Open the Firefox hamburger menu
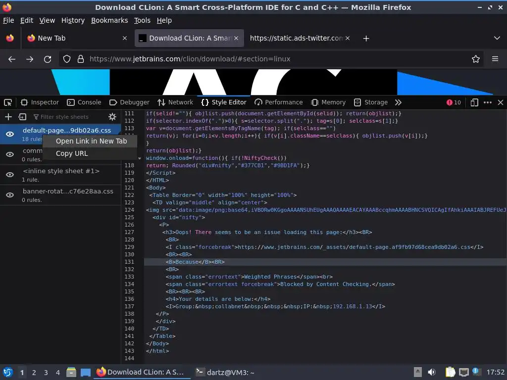The height and width of the screenshot is (380, 507). click(x=495, y=59)
